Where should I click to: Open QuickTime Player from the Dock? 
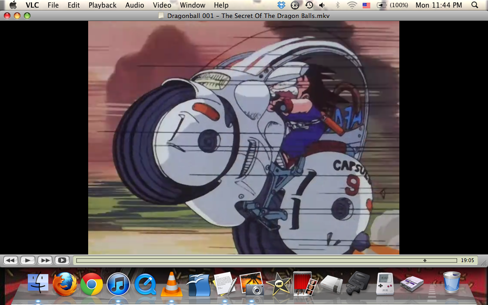pos(145,284)
